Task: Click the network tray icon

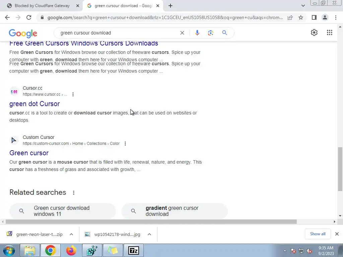Action: click(x=301, y=251)
